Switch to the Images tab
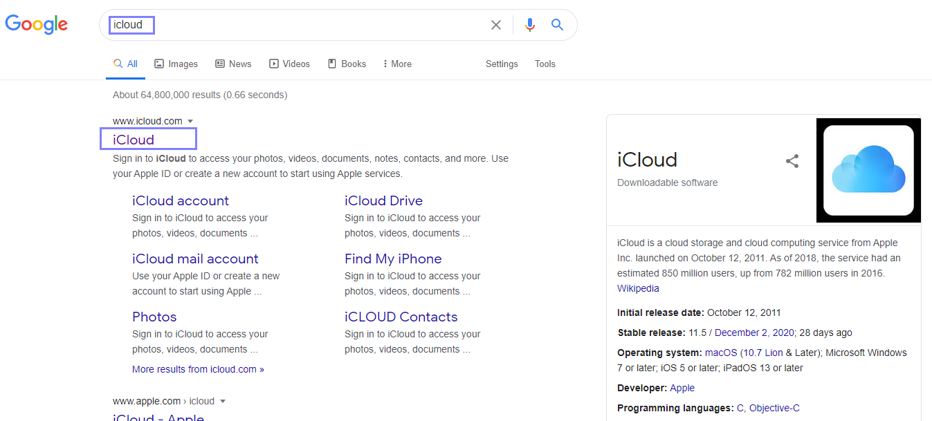Image resolution: width=932 pixels, height=421 pixels. coord(176,64)
